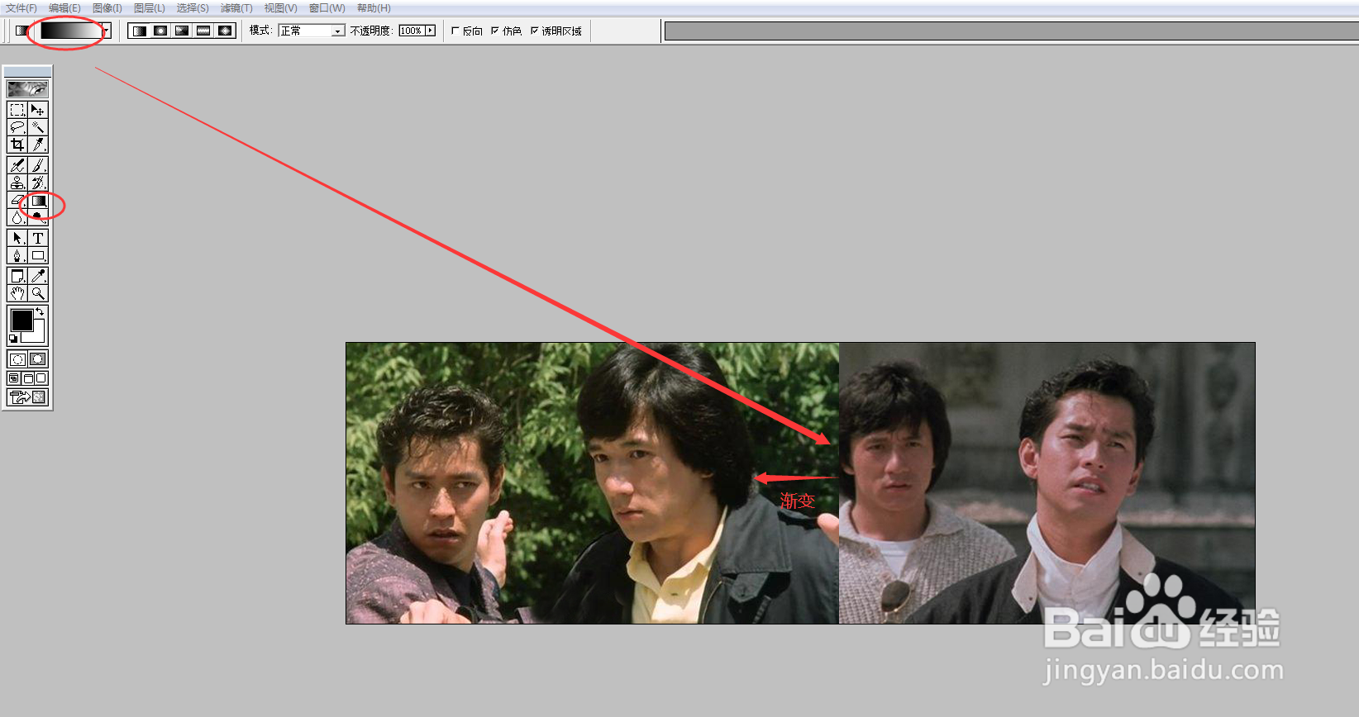Select the Clone Stamp tool
The height and width of the screenshot is (717, 1359).
(x=17, y=183)
